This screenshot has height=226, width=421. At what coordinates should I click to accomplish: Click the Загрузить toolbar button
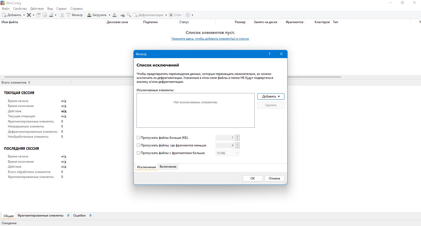pos(97,15)
